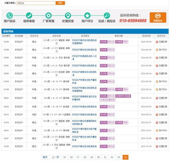Open the 骐达变速箱异响发动机烧机油 complaint link
This screenshot has height=161, width=171.
84,122
